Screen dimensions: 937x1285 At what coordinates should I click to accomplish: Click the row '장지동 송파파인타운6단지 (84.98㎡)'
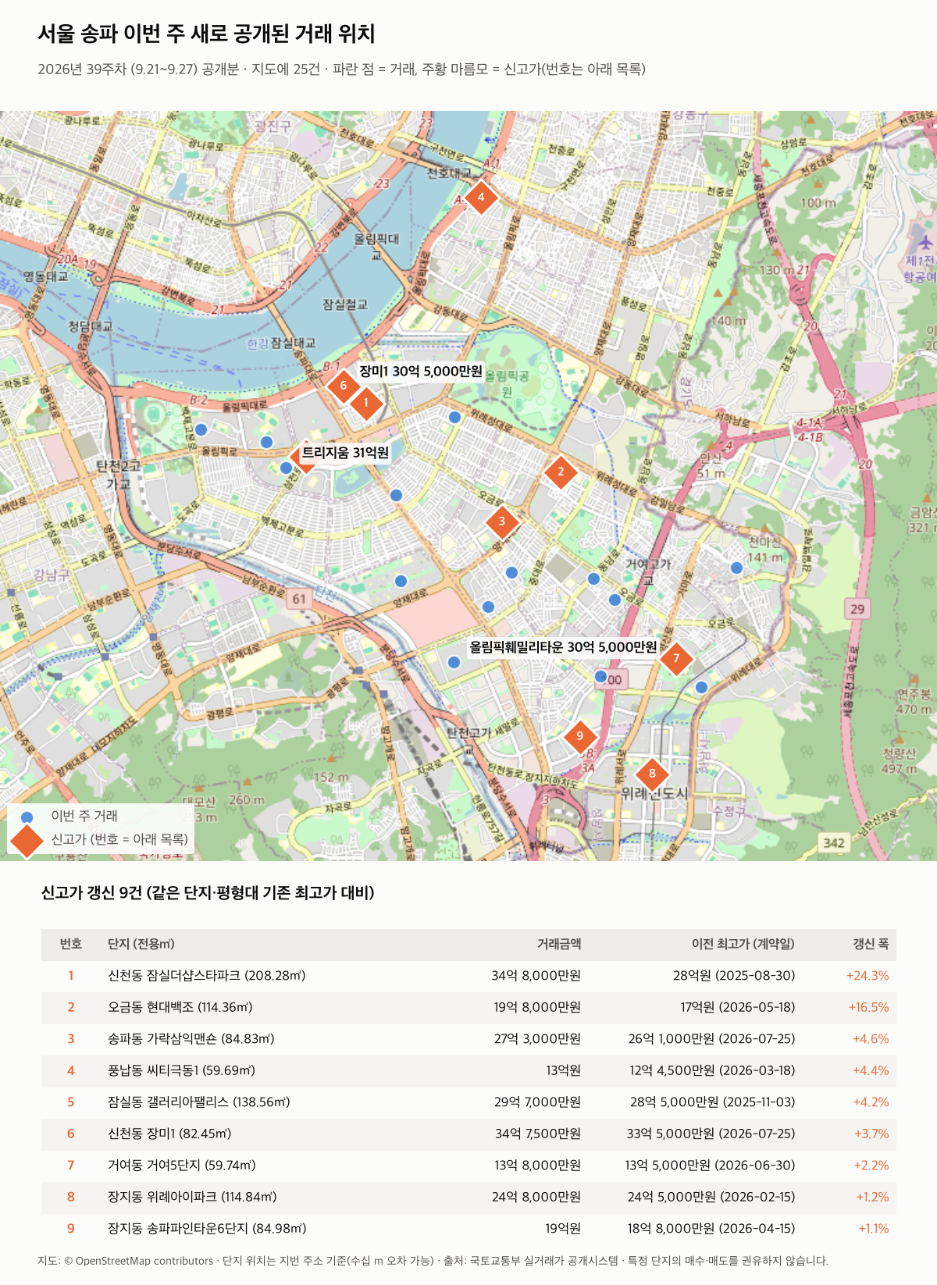click(x=468, y=1229)
